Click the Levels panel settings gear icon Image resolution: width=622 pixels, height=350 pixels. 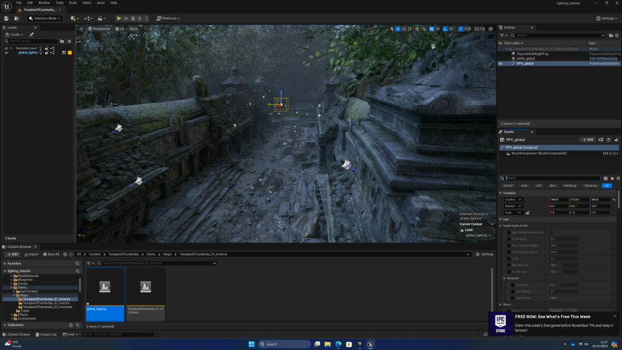pos(69,41)
